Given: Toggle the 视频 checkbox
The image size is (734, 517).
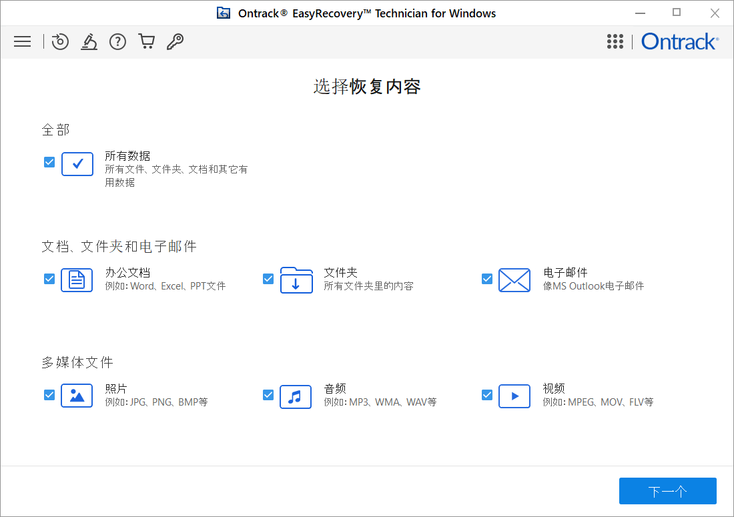Looking at the screenshot, I should coord(487,395).
